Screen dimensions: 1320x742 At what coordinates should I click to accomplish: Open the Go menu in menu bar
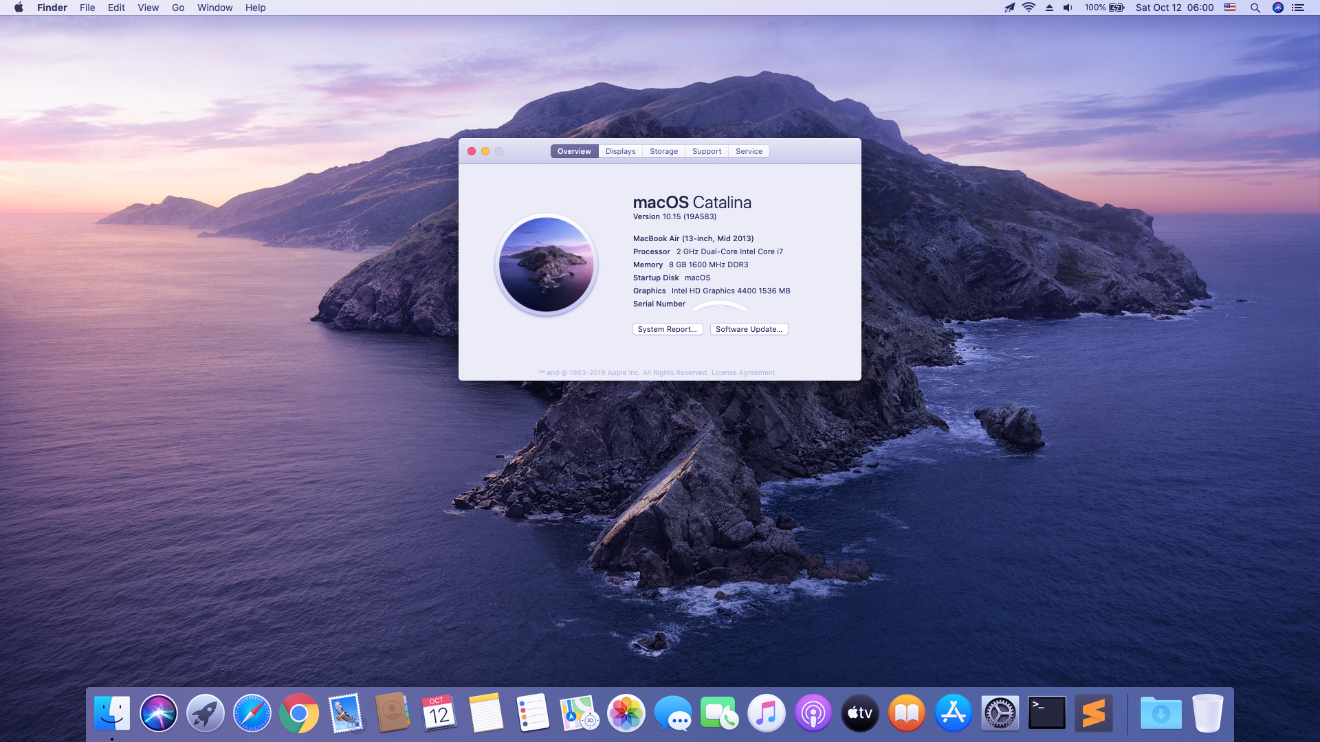point(178,8)
